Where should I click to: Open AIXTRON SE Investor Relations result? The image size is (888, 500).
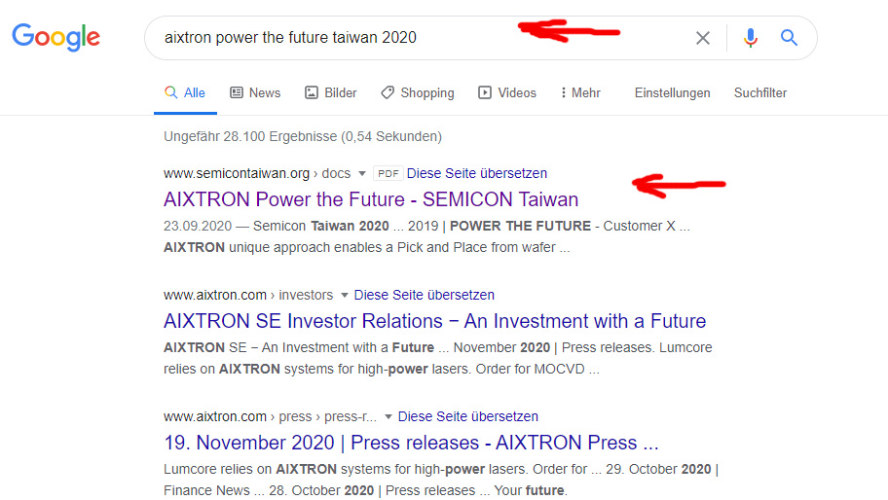pyautogui.click(x=434, y=321)
